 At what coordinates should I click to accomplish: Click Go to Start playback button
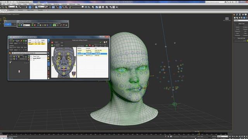230,136
